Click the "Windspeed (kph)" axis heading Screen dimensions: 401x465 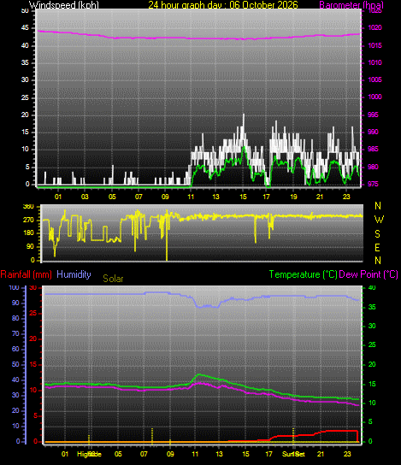tap(64, 5)
